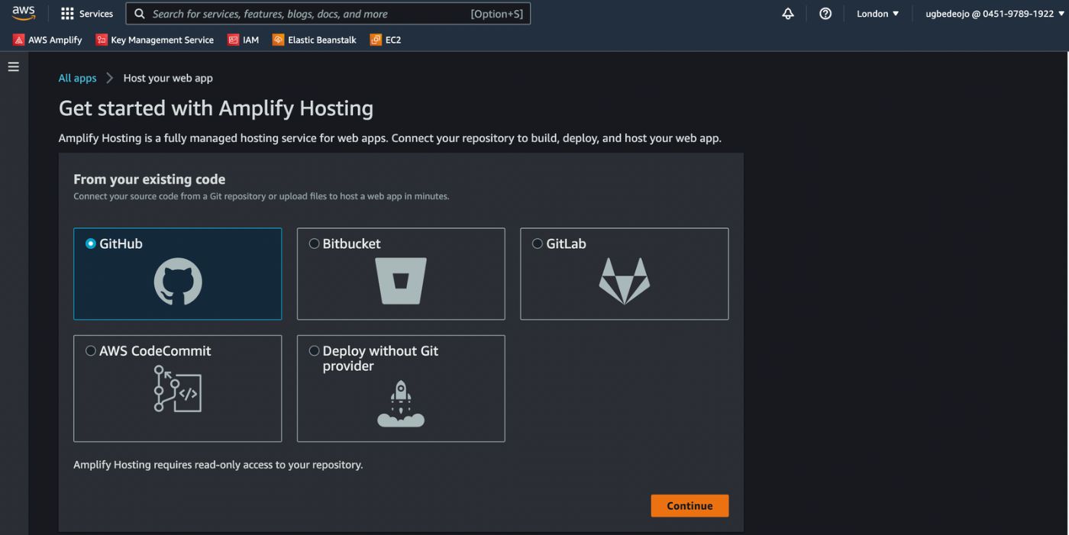This screenshot has width=1069, height=535.
Task: Open the notifications bell
Action: click(x=788, y=14)
